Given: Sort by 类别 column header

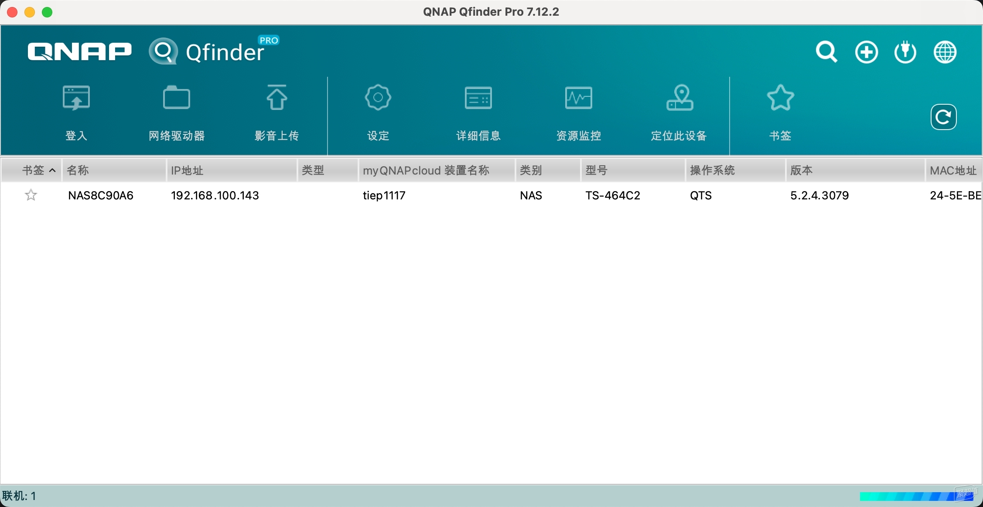Looking at the screenshot, I should (548, 170).
